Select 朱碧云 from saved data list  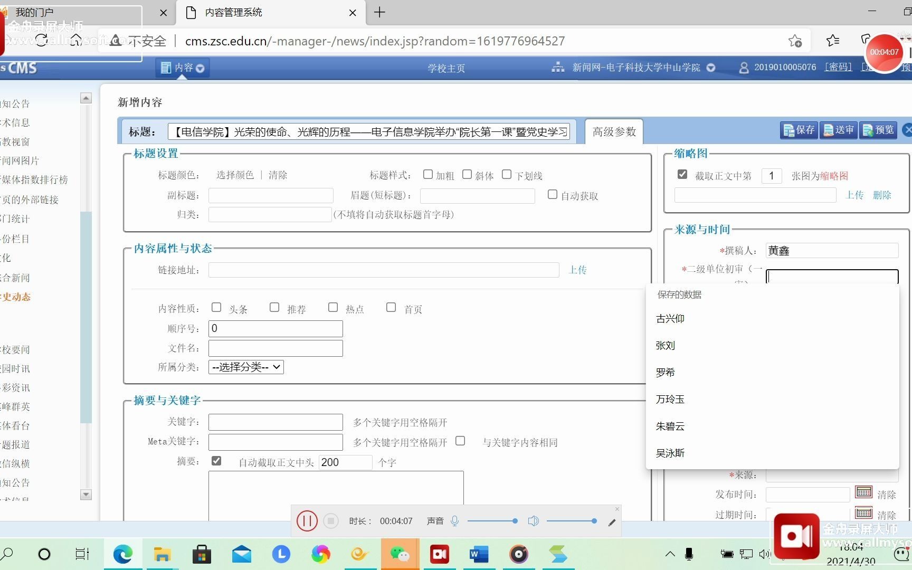point(772,426)
